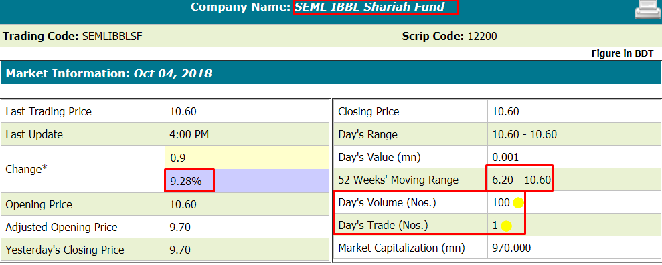Click the Day's Value (mn) 0.001 cell
This screenshot has height=265, width=662.
click(x=574, y=157)
